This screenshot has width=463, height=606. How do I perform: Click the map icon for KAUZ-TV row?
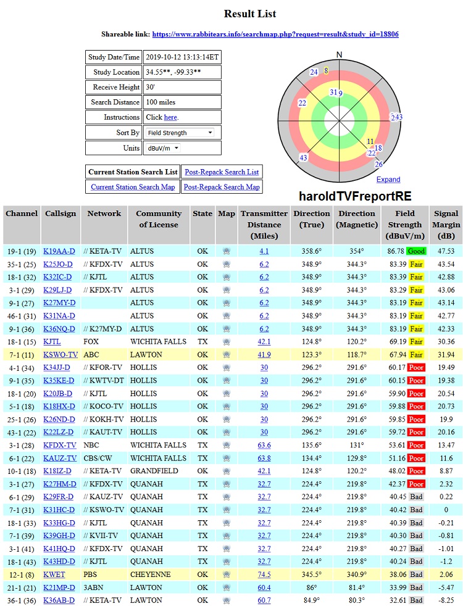point(227,458)
